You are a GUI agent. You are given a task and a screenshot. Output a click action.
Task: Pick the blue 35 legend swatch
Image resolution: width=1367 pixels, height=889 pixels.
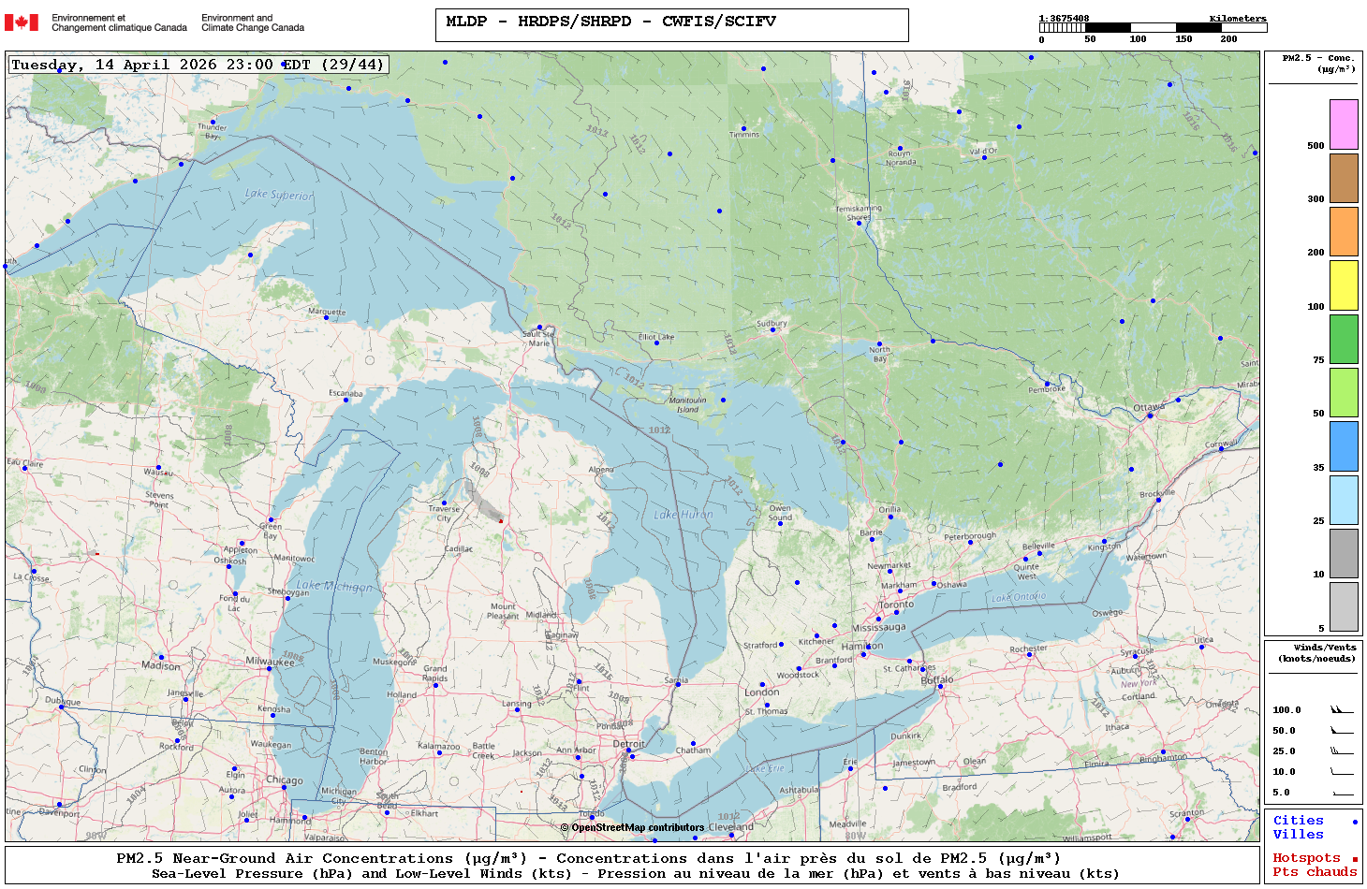click(x=1344, y=446)
